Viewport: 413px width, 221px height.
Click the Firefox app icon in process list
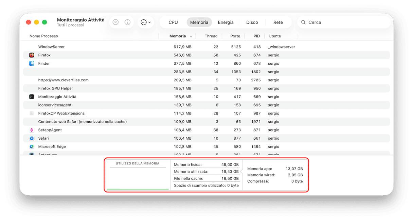tap(32, 55)
